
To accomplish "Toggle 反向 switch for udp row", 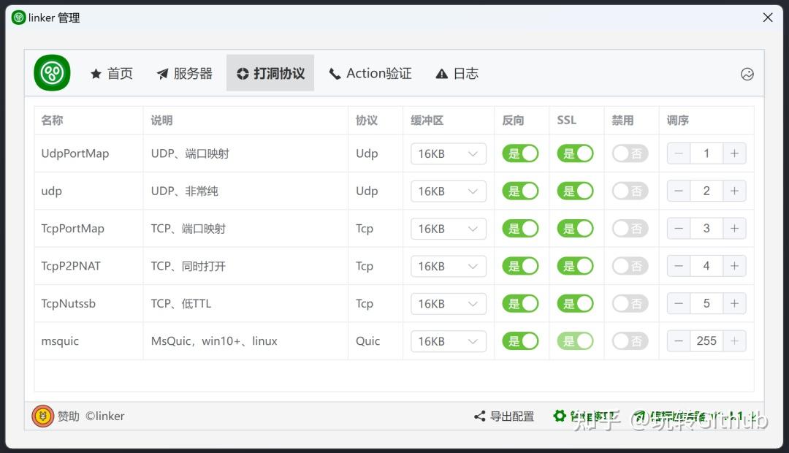I will click(520, 191).
